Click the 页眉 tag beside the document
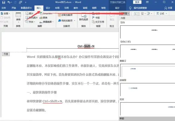The image size is (175, 121). 6,54
